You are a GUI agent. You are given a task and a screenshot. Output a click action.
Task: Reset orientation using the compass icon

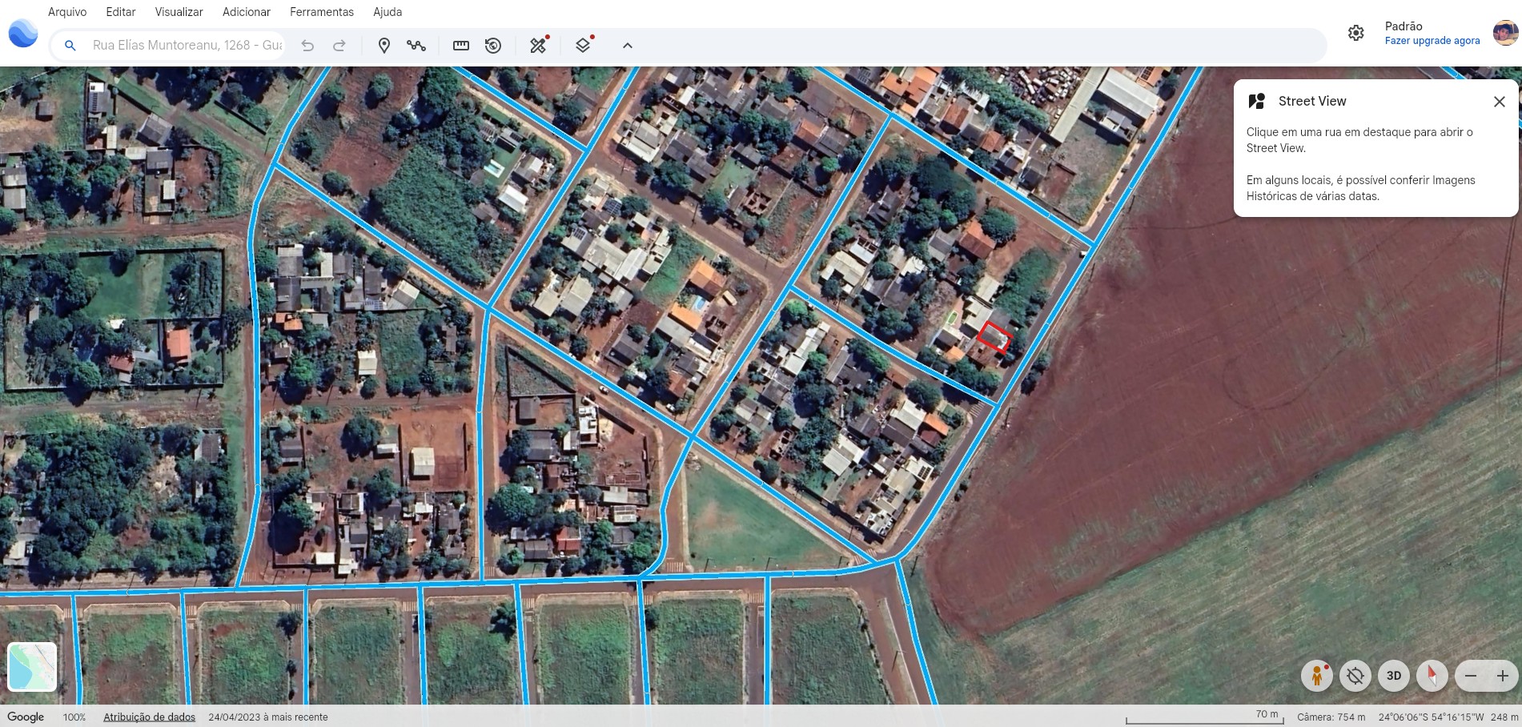click(x=1432, y=676)
